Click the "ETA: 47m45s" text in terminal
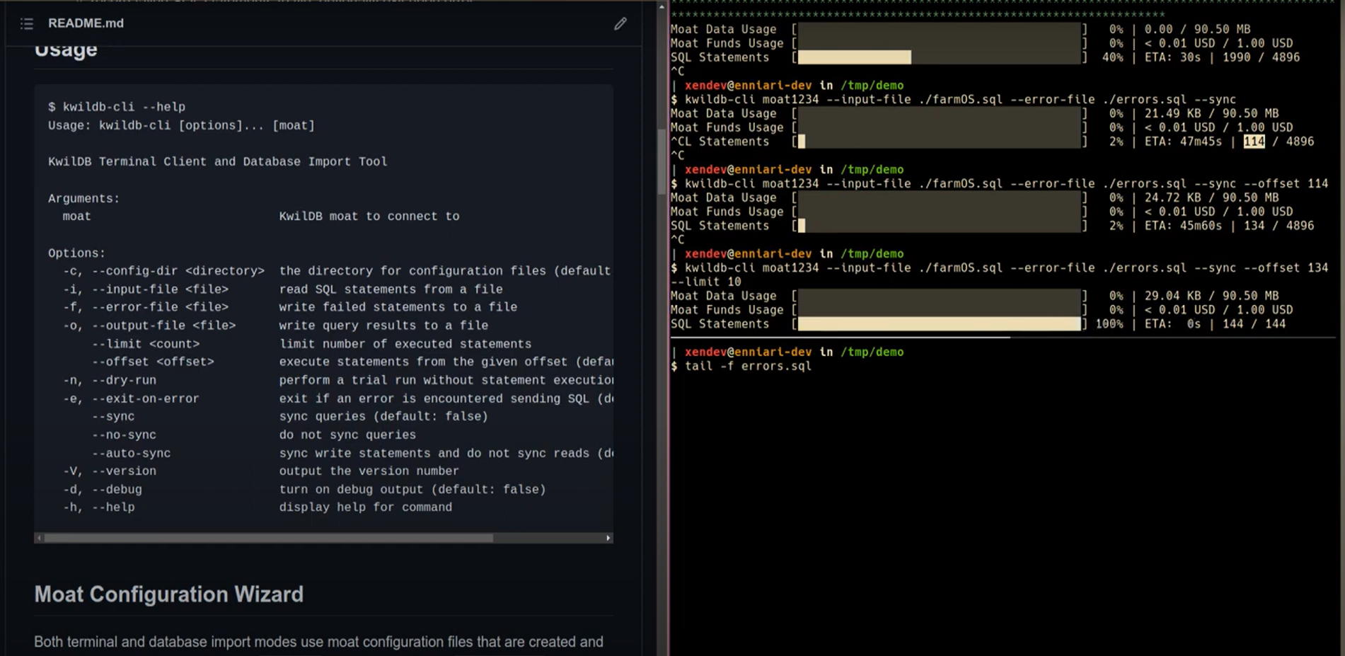1345x656 pixels. point(1183,142)
